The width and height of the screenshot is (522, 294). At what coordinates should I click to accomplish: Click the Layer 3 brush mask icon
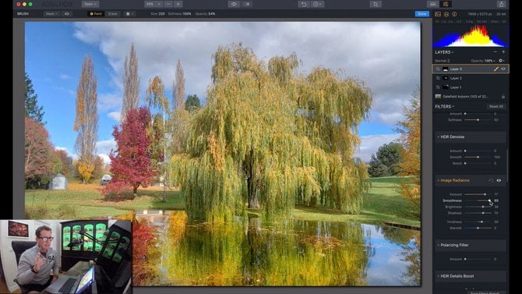pos(496,69)
